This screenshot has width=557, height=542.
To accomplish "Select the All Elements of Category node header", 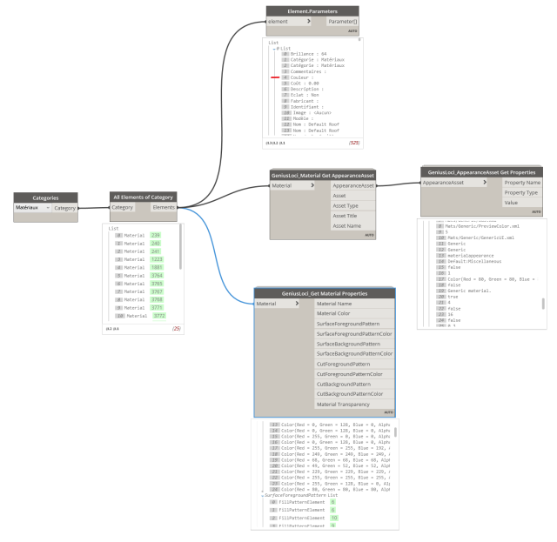I will pyautogui.click(x=143, y=197).
